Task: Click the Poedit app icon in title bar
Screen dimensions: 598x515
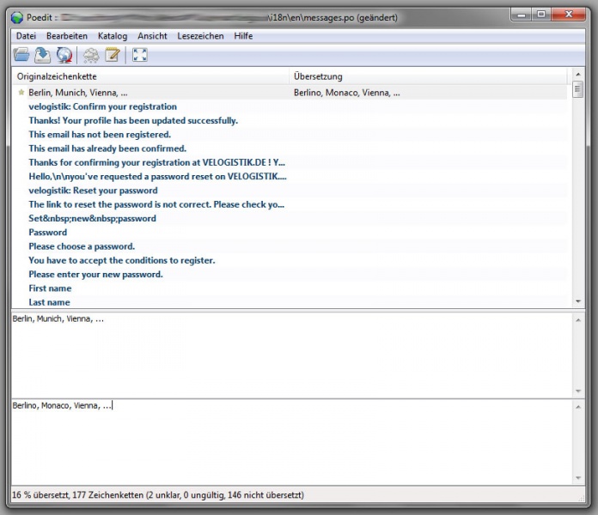Action: click(x=16, y=16)
